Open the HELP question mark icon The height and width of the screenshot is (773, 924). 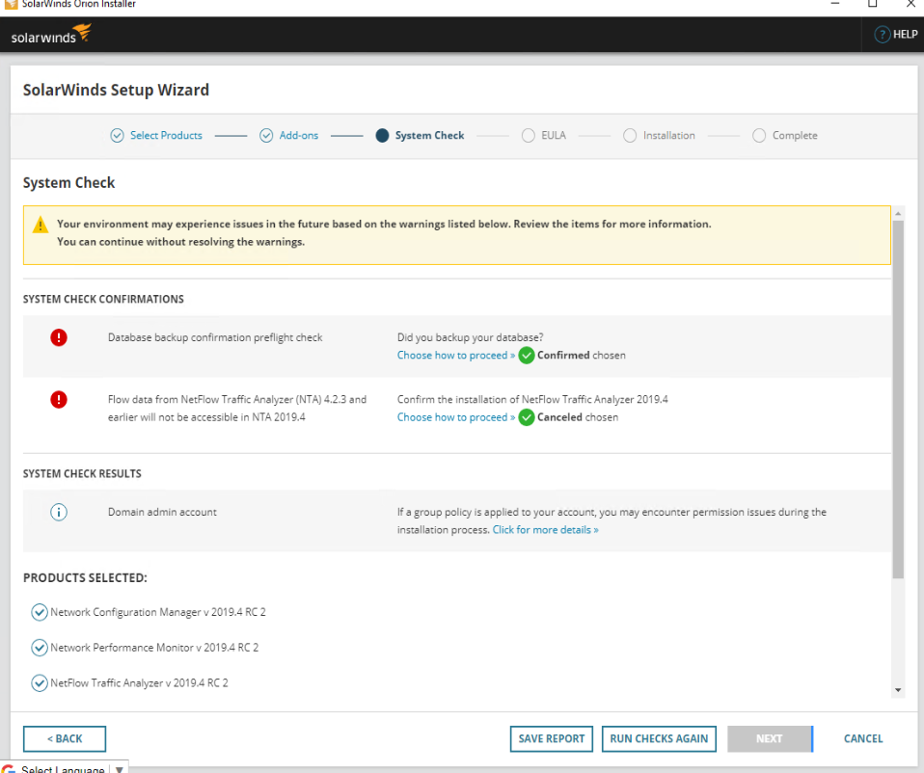coord(882,35)
